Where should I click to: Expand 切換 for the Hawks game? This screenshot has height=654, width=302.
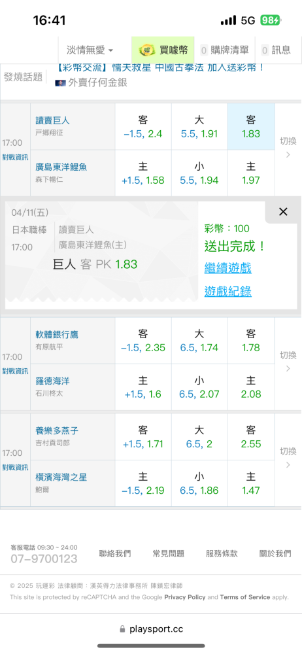(288, 362)
